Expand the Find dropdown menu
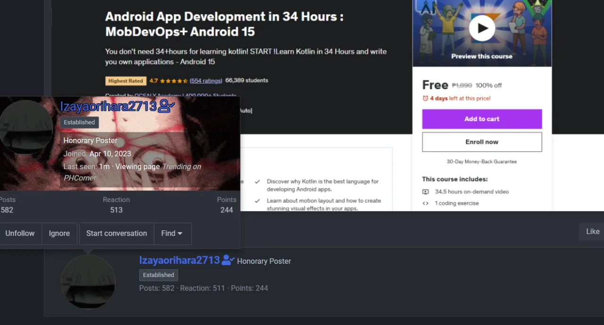This screenshot has width=604, height=325. [x=172, y=233]
